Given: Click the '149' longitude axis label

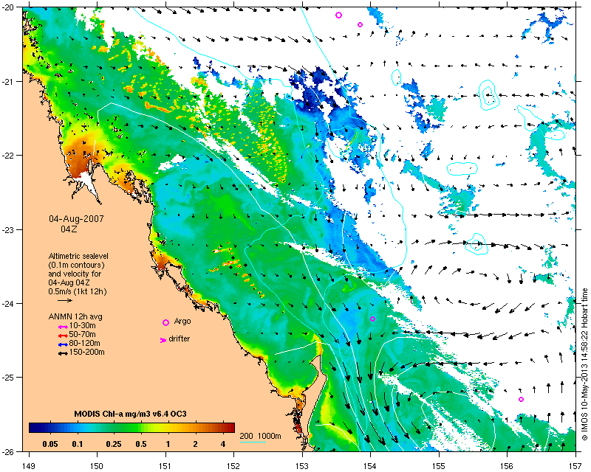Looking at the screenshot, I should [29, 467].
